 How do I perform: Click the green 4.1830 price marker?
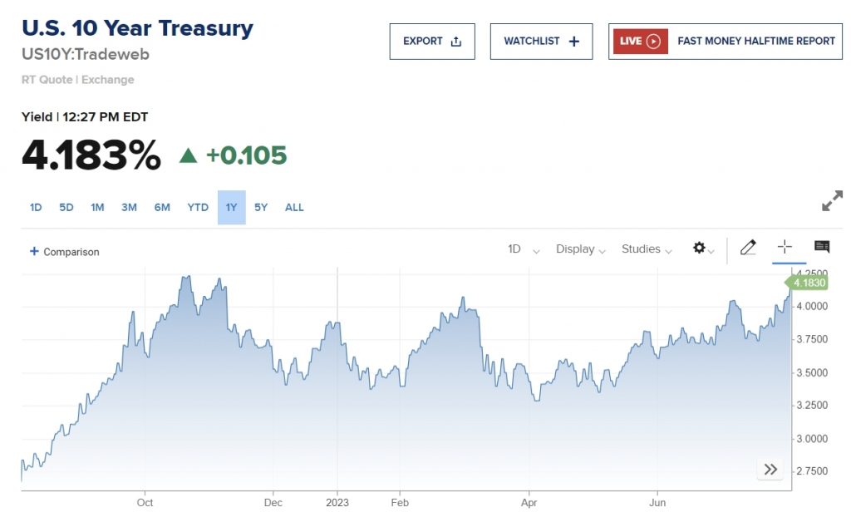tap(809, 283)
